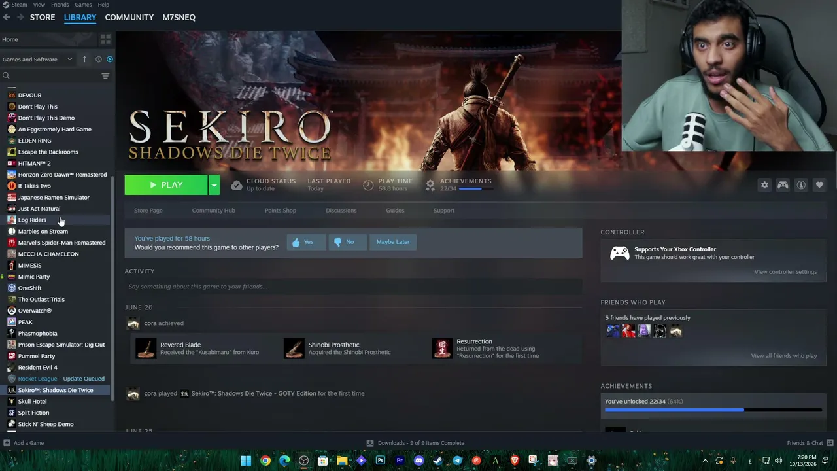
Task: Expand the Games and Software dropdown
Action: click(x=37, y=59)
